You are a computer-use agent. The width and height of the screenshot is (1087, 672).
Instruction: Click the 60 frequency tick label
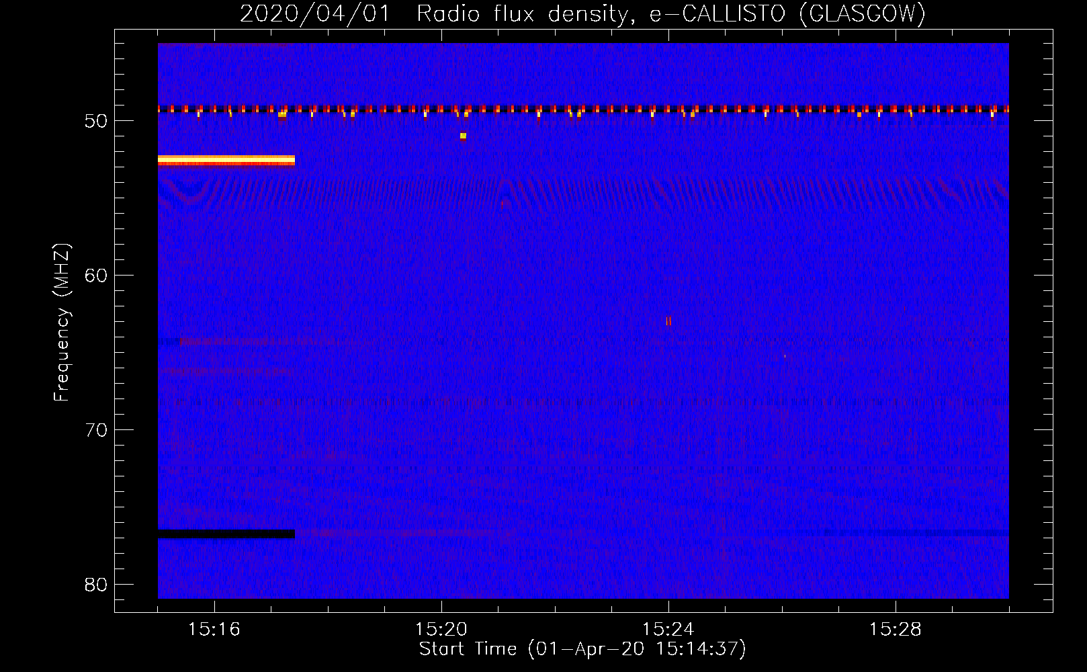[97, 276]
